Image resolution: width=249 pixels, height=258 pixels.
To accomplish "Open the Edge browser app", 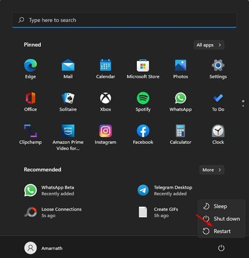I will coord(30,69).
